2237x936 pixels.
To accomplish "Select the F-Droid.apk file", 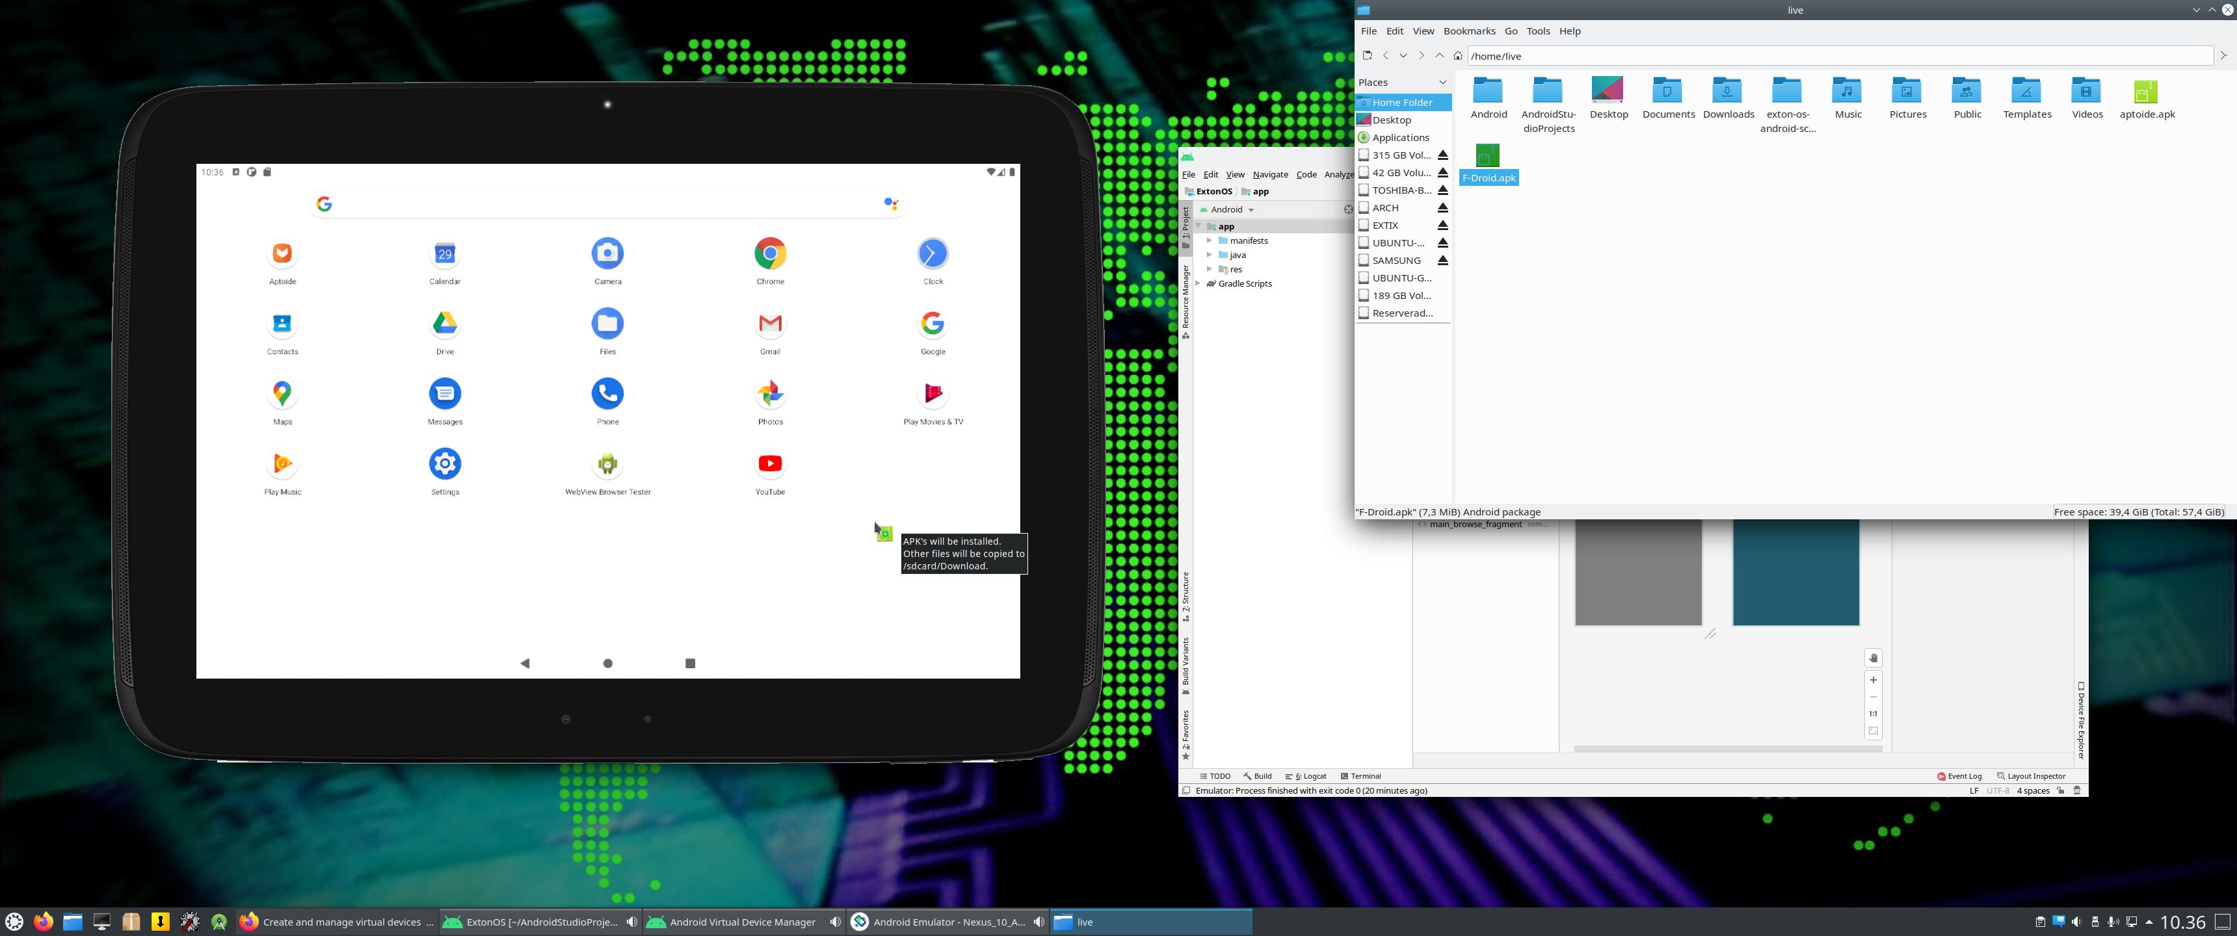I will (1489, 164).
